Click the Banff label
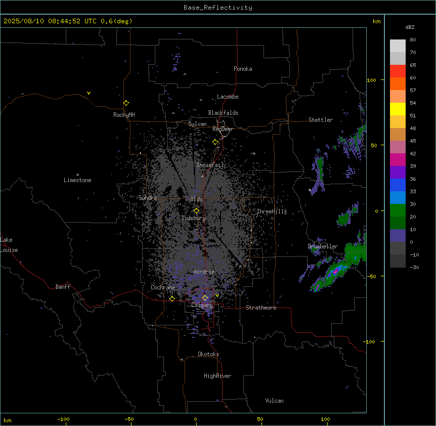 pyautogui.click(x=63, y=287)
